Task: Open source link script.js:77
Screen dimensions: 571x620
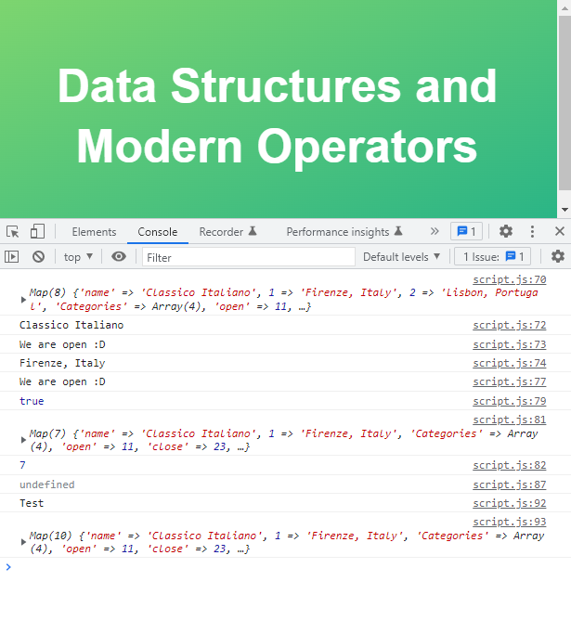Action: coord(510,381)
